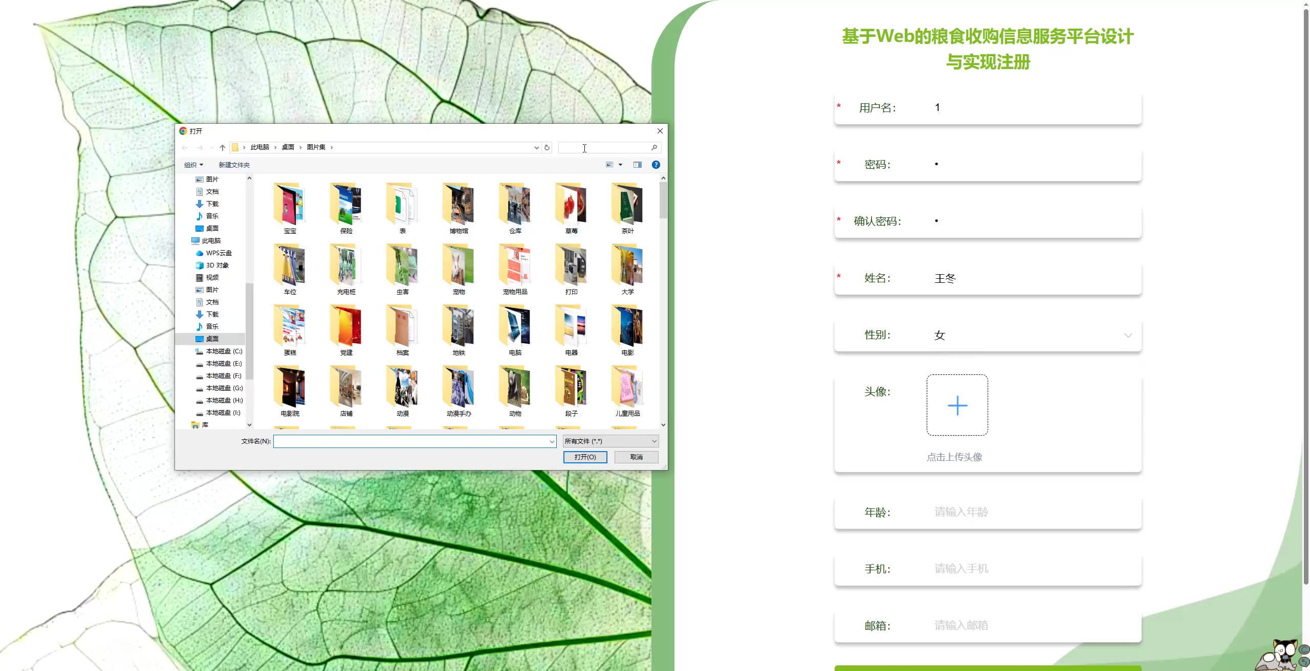Click the plus avatar upload box
This screenshot has width=1310, height=671.
(x=957, y=405)
